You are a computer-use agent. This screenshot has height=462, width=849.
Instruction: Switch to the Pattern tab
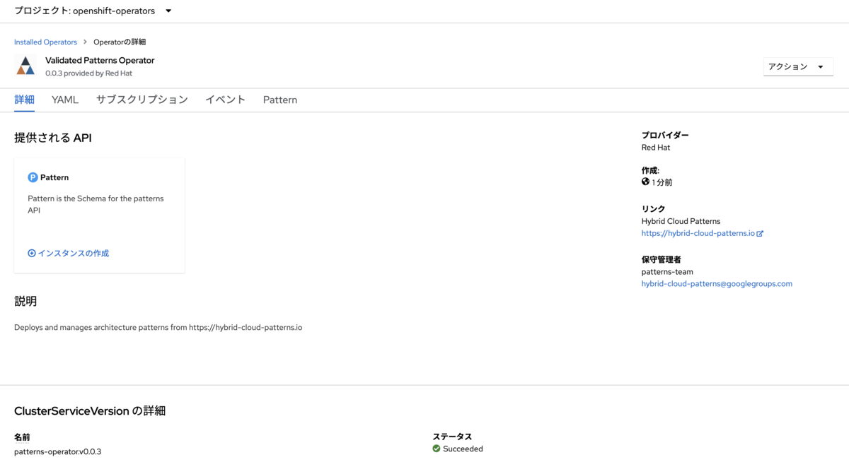280,100
